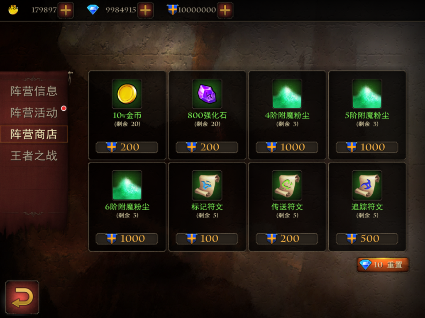Add gold using the plus beside 179897

click(66, 10)
